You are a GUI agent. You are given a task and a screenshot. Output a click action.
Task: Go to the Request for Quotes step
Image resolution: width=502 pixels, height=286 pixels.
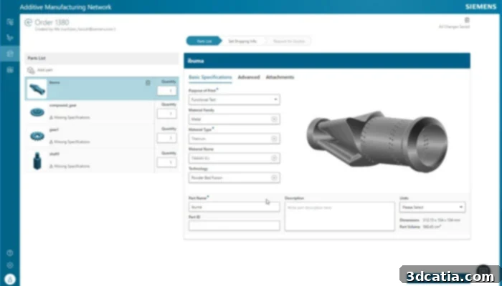tap(289, 41)
